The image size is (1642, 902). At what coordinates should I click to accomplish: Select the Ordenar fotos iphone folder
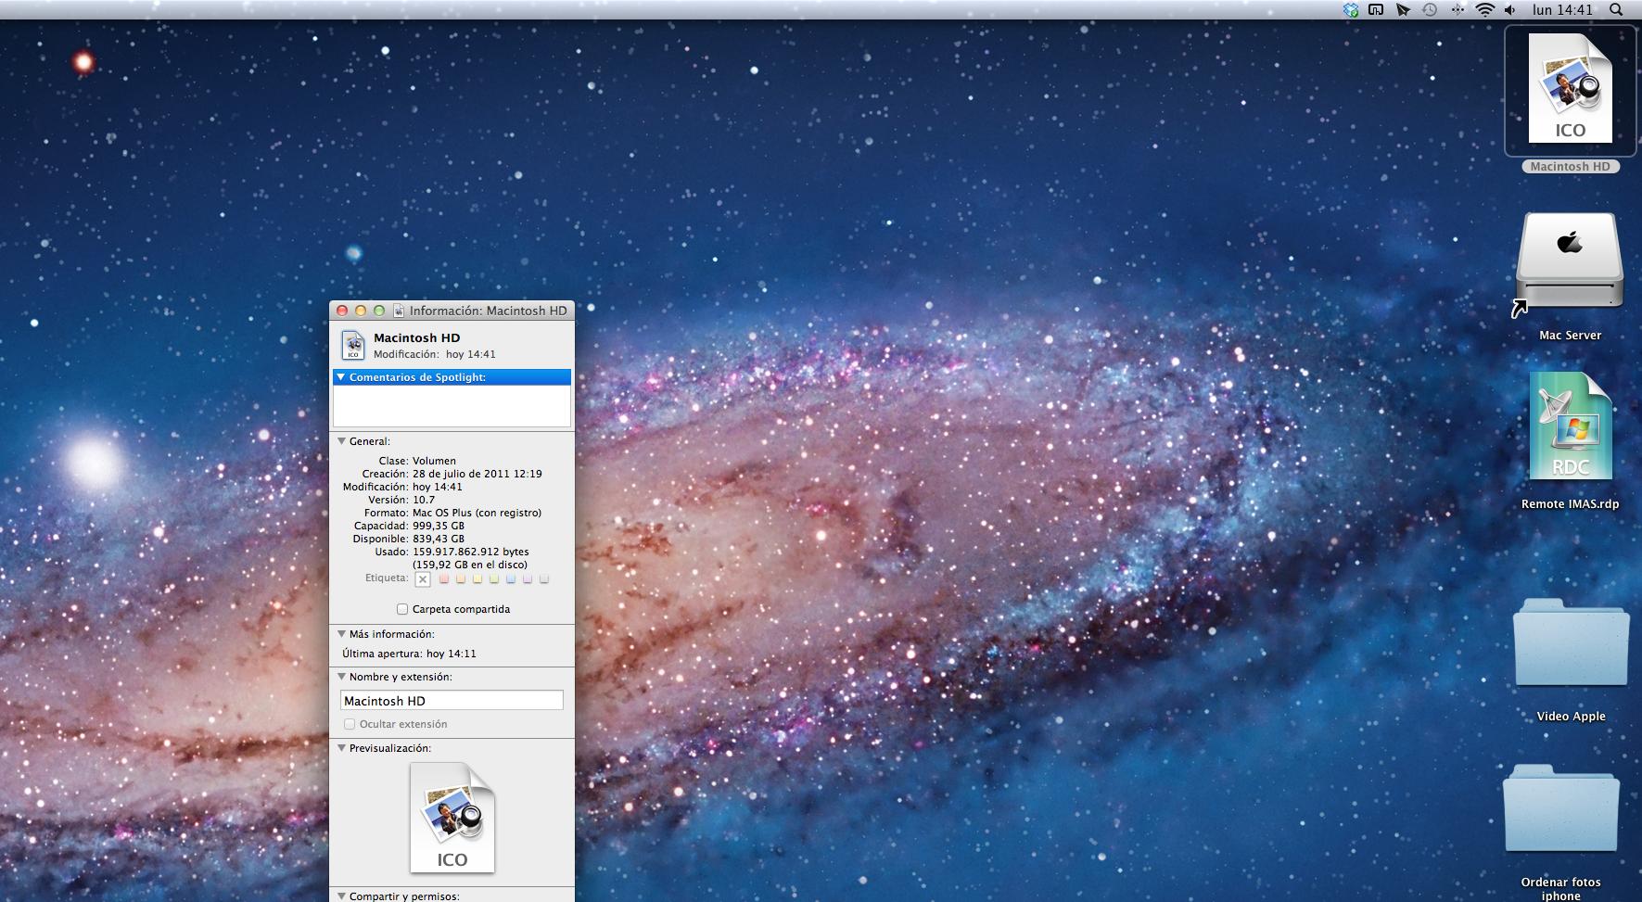tap(1561, 807)
